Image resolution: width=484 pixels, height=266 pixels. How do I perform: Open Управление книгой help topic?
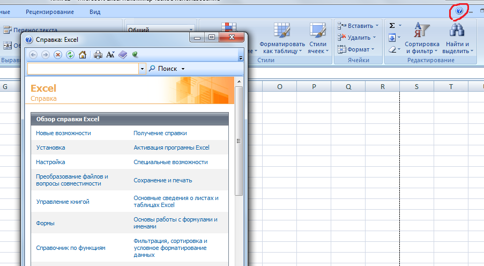pyautogui.click(x=63, y=202)
